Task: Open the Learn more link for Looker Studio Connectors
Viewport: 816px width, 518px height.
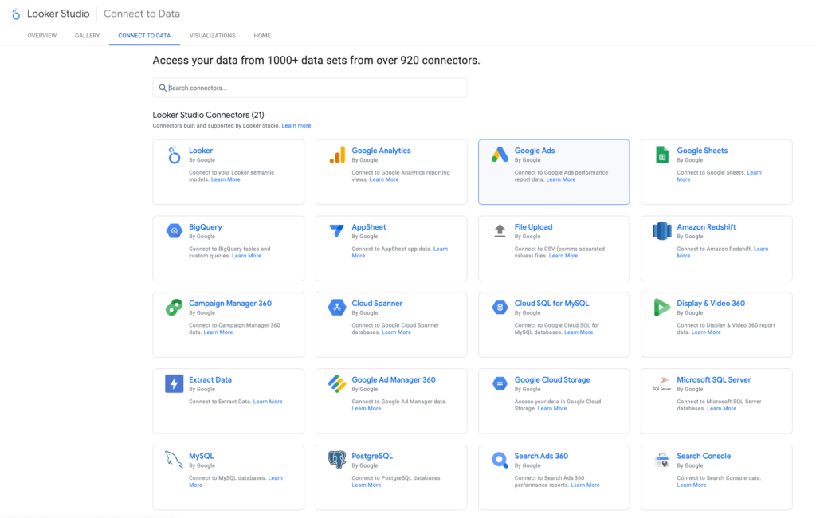Action: [x=296, y=125]
